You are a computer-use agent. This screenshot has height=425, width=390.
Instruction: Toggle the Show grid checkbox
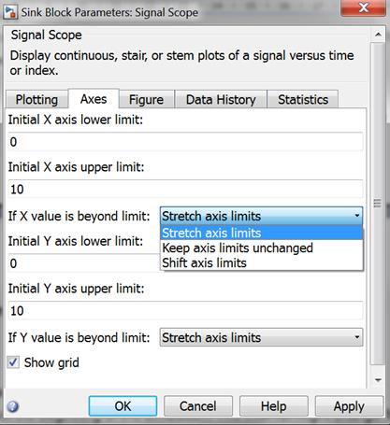pos(13,362)
